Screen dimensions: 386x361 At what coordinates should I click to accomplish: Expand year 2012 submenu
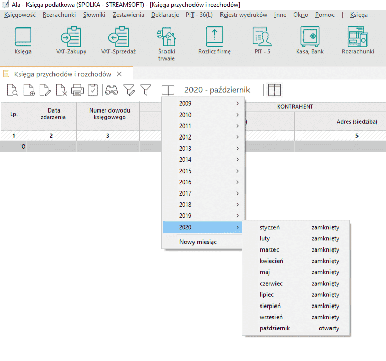[x=203, y=137]
